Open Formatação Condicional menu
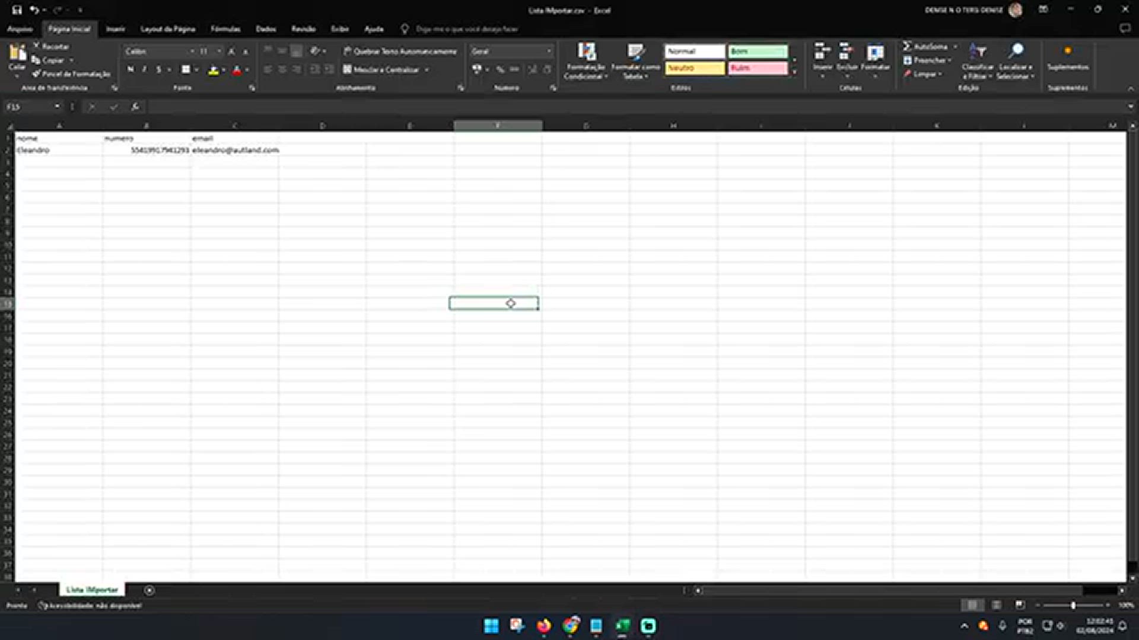 click(x=586, y=61)
